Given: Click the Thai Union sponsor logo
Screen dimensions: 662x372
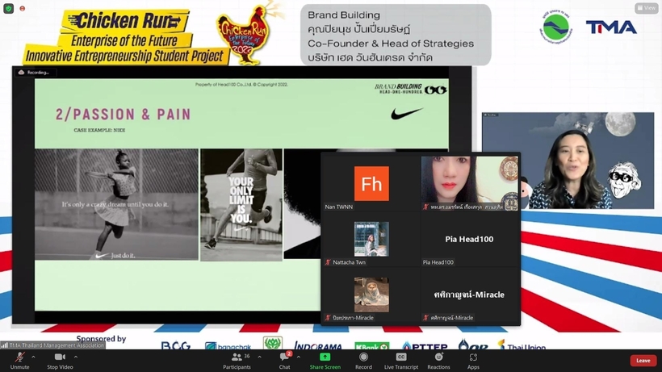Looking at the screenshot, I should tap(522, 346).
